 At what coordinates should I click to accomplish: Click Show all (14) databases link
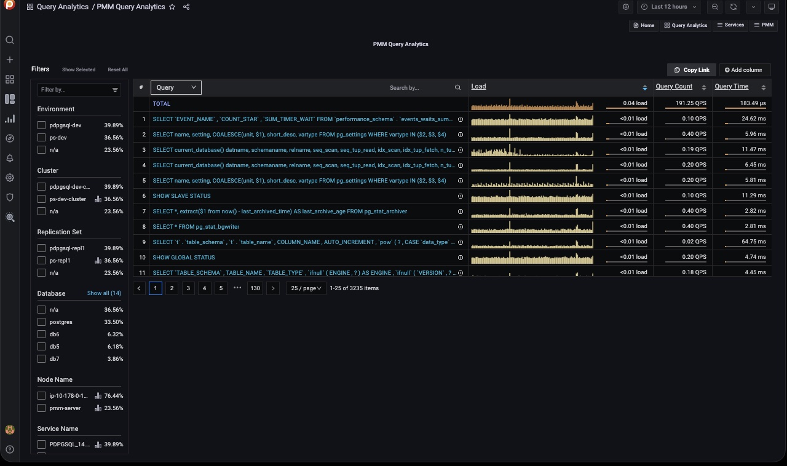[104, 293]
